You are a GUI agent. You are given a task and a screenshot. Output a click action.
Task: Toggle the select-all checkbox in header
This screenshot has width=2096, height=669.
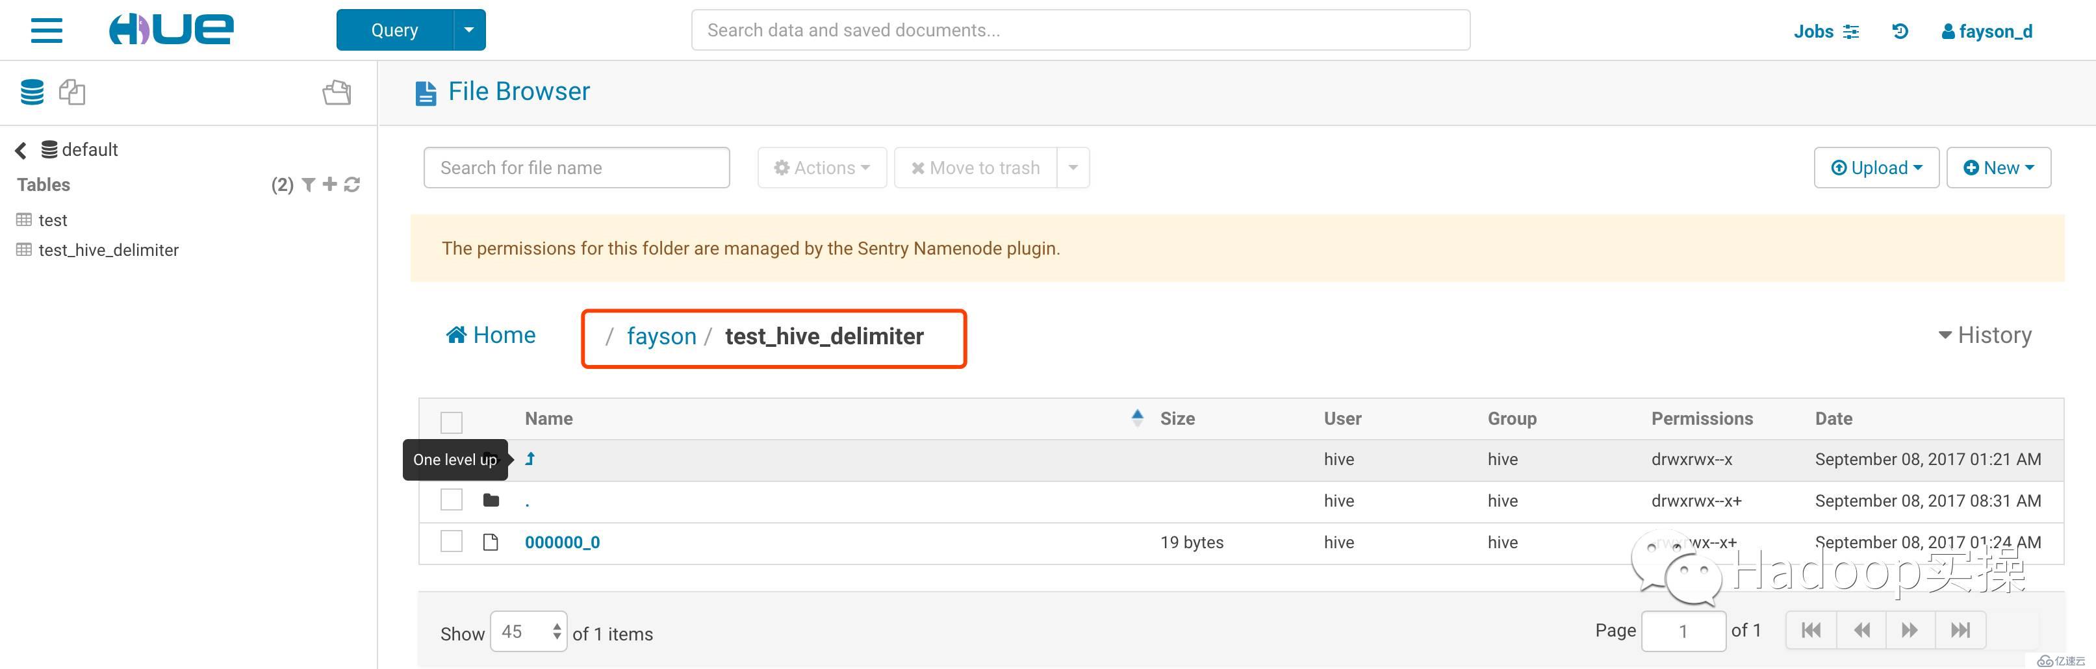click(x=452, y=422)
